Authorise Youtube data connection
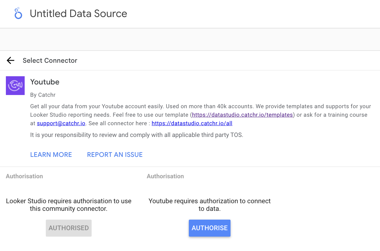The image size is (380, 251). [x=209, y=228]
